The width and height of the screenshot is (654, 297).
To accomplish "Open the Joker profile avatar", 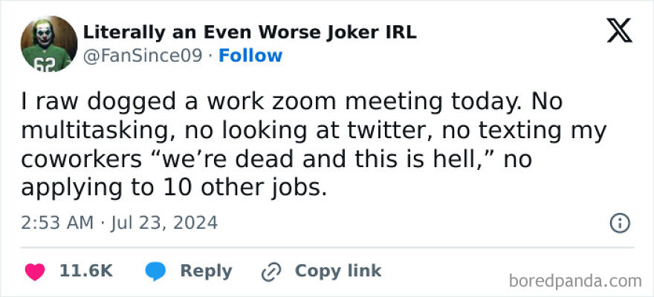I will [x=49, y=44].
